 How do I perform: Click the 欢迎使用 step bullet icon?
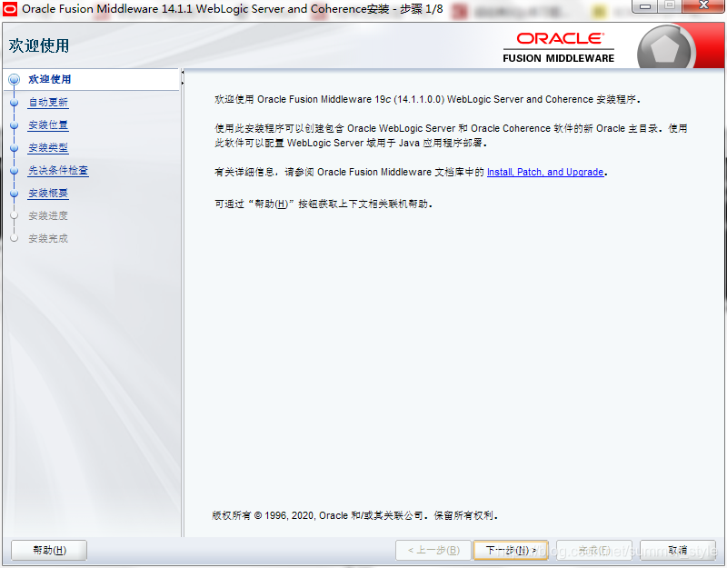(15, 79)
